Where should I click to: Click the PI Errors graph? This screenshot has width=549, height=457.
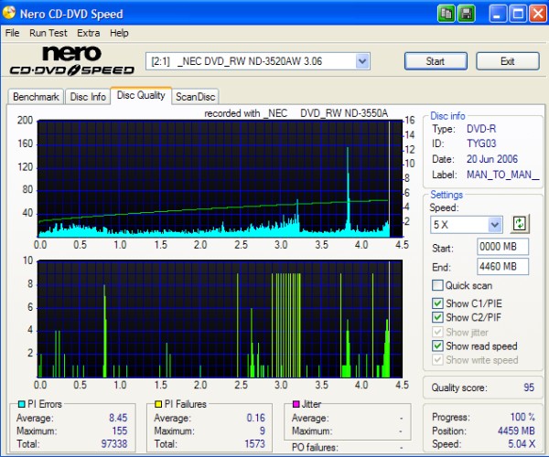tap(220, 178)
